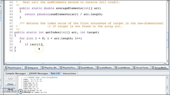
Task: Click the message pane collapse arrows above Compile Messages
Action: tap(5, 70)
